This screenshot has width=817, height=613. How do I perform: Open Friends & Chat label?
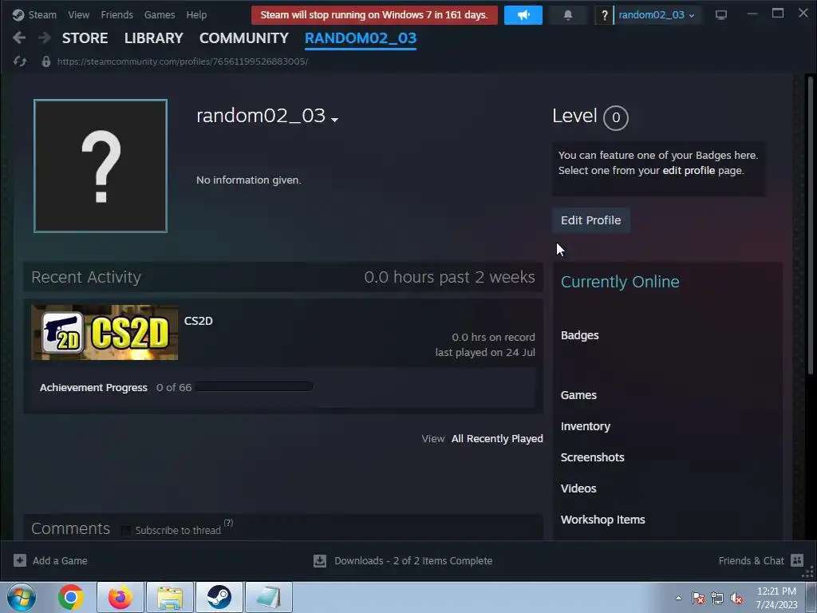[x=751, y=561]
